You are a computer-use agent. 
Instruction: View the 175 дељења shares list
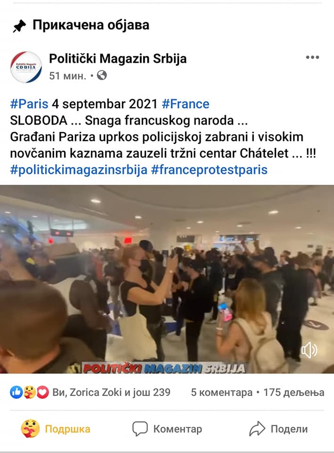(293, 392)
